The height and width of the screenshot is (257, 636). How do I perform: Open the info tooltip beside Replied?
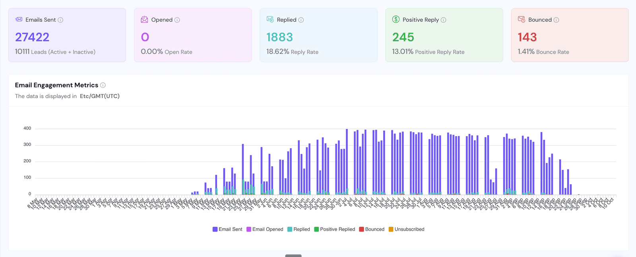(301, 20)
